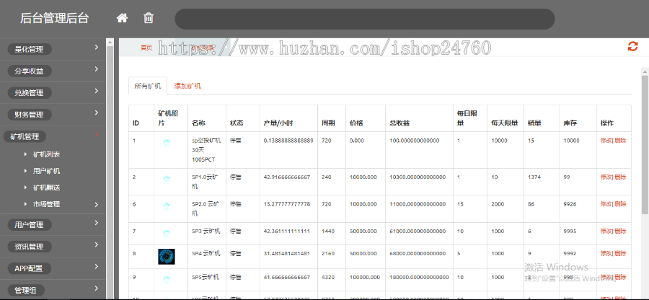Open the SP4 云矿机 thumbnail image
The width and height of the screenshot is (649, 300).
pyautogui.click(x=167, y=257)
